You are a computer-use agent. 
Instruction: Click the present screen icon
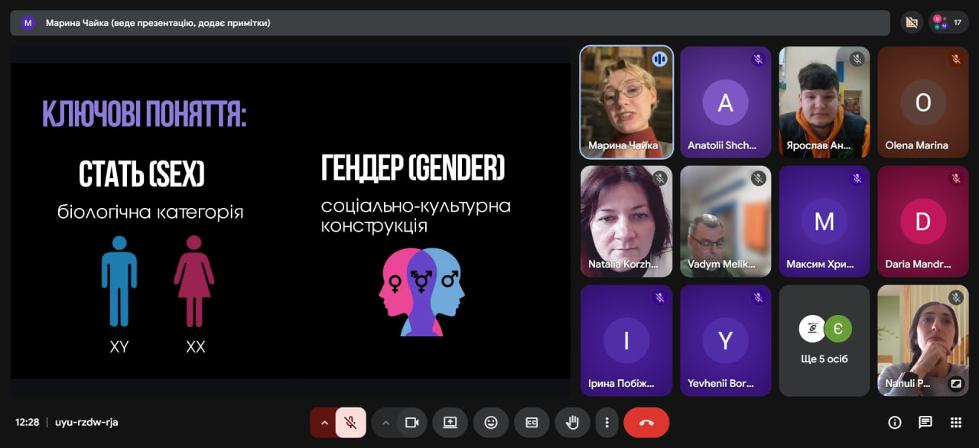[450, 423]
